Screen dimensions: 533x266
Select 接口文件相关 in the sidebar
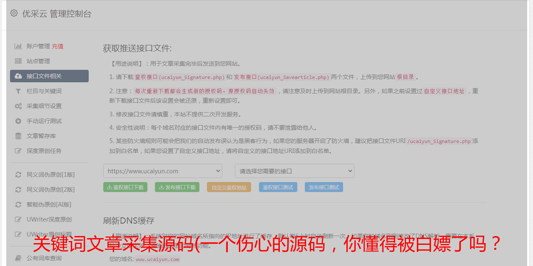49,76
